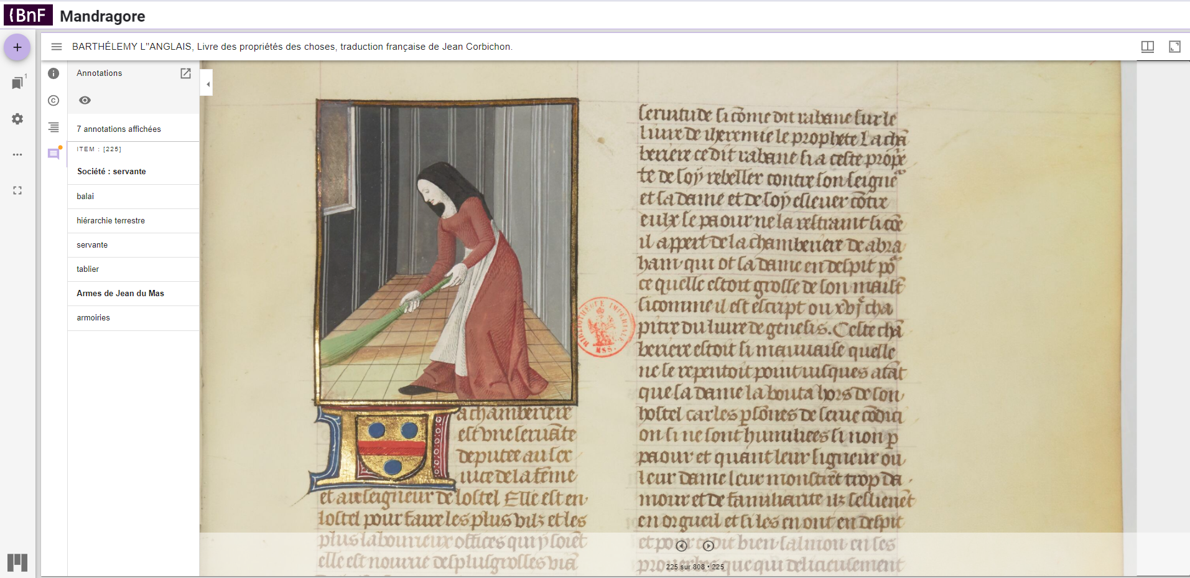Click the Mandragore site title
1190x578 pixels.
(x=103, y=16)
